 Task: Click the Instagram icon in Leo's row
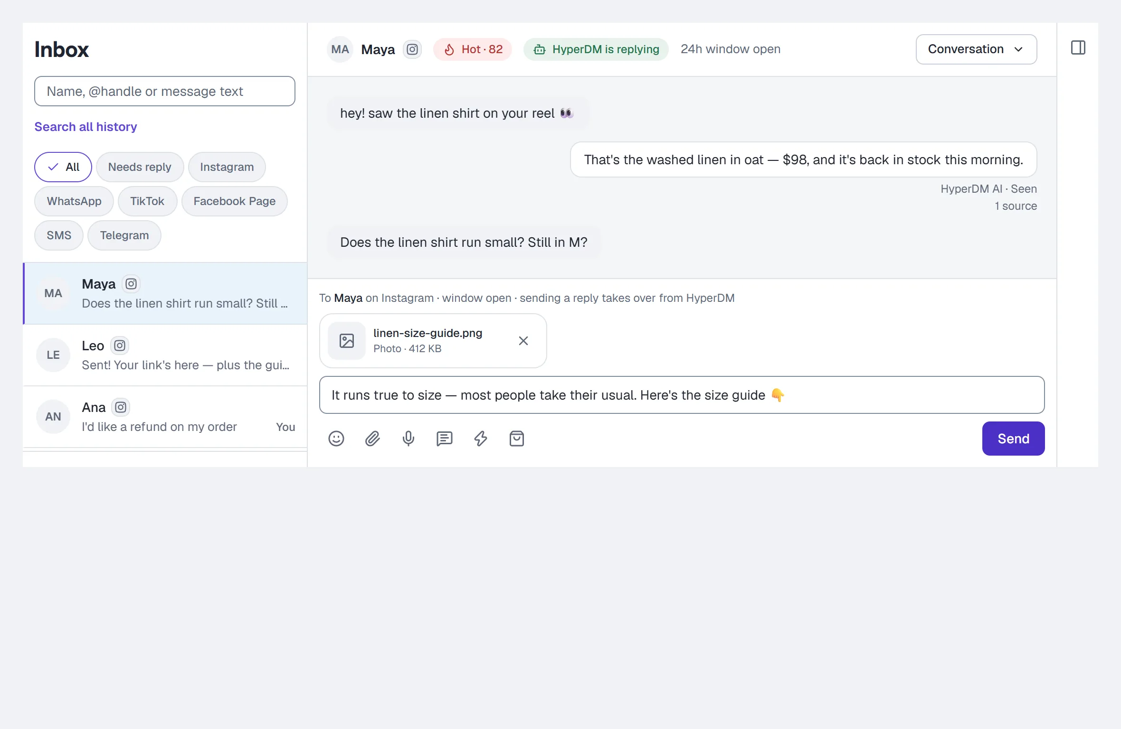tap(120, 346)
